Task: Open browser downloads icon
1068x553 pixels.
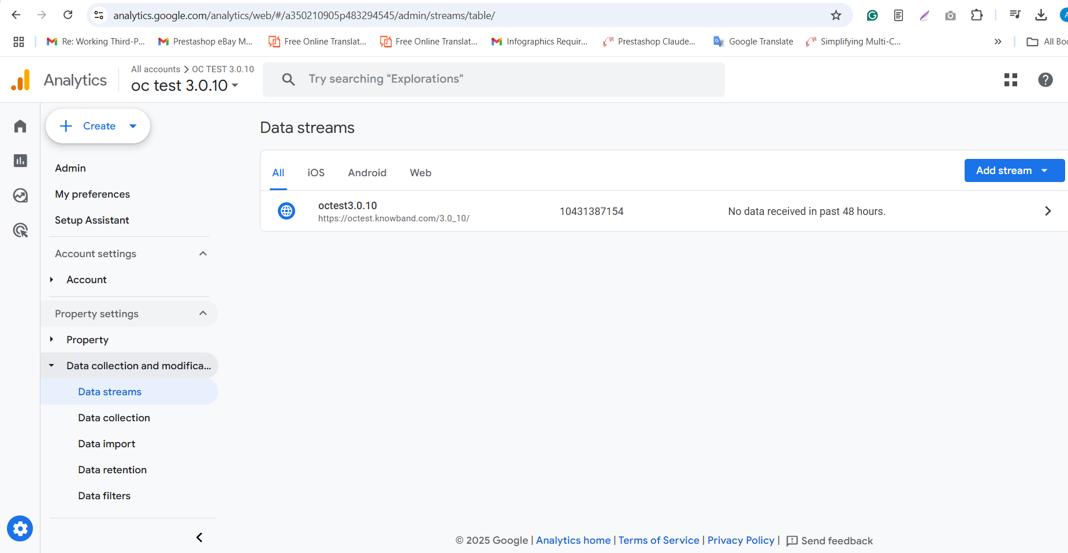Action: (1041, 15)
